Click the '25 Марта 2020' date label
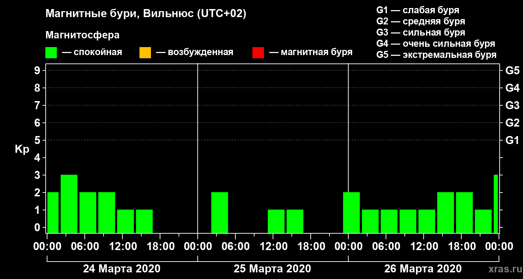Viewport: 523px width, 279px height. tap(272, 269)
